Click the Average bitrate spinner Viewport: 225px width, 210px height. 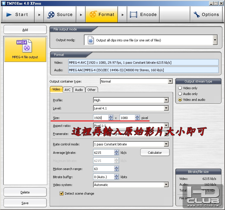(116, 152)
